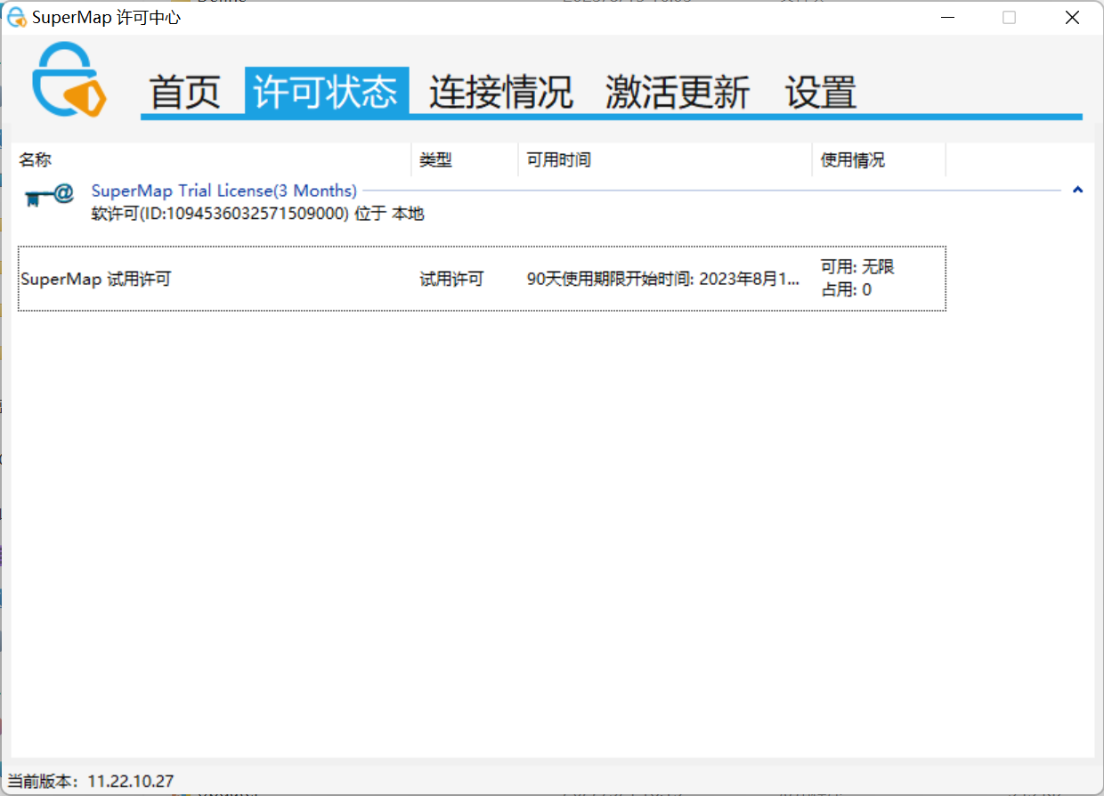
Task: Click the key license icon
Action: 49,194
